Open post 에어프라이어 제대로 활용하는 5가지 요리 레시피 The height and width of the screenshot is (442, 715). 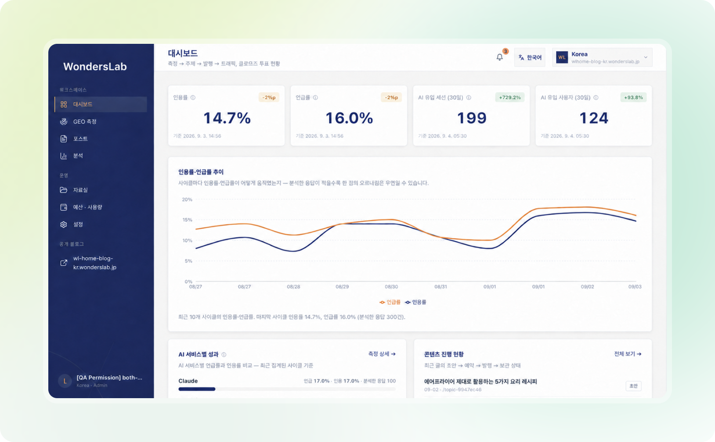tap(480, 381)
